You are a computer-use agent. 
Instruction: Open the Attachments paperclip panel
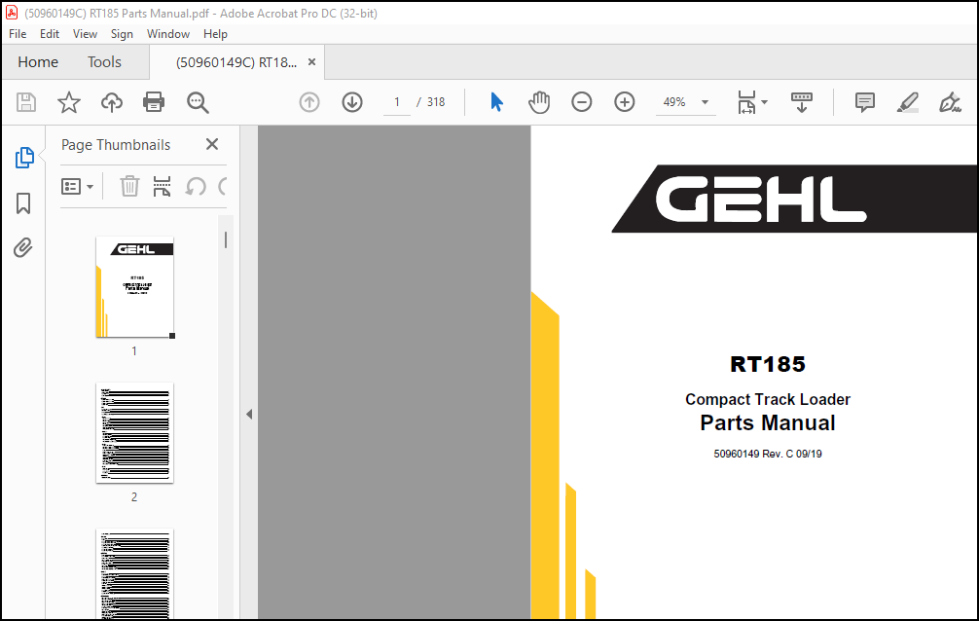click(22, 248)
